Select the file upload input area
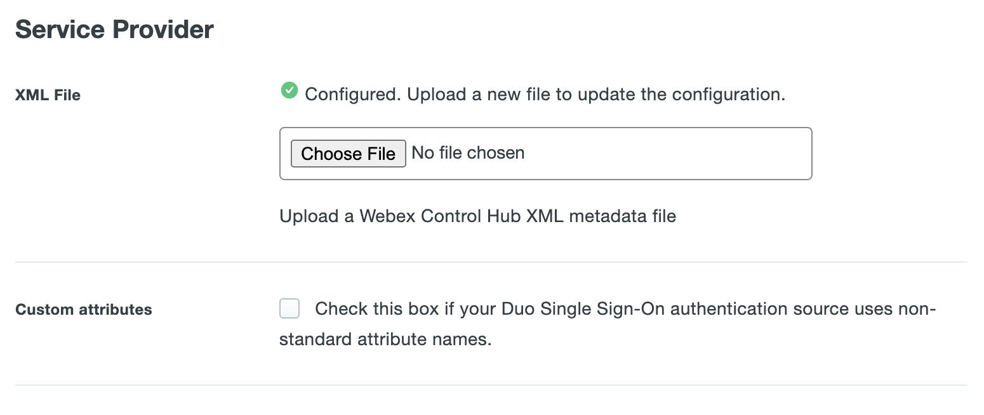This screenshot has width=984, height=415. click(546, 154)
